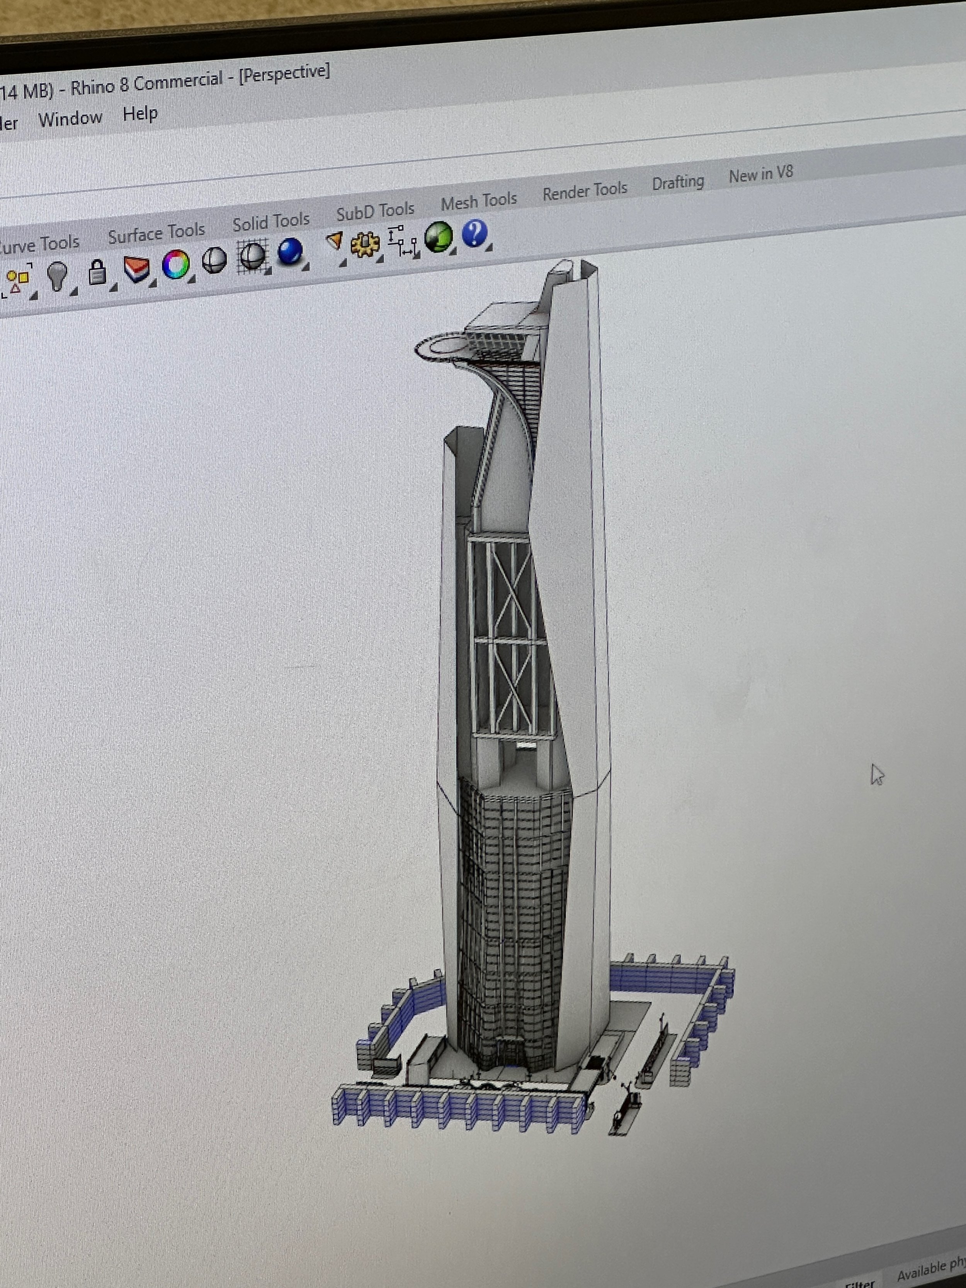Open the Mesh Tools tab

pos(479,201)
